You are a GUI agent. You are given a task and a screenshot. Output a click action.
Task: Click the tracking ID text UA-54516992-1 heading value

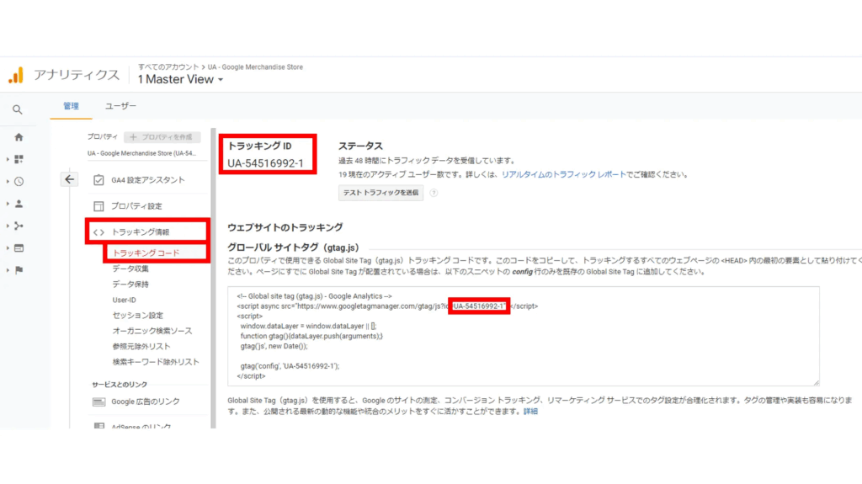click(265, 163)
